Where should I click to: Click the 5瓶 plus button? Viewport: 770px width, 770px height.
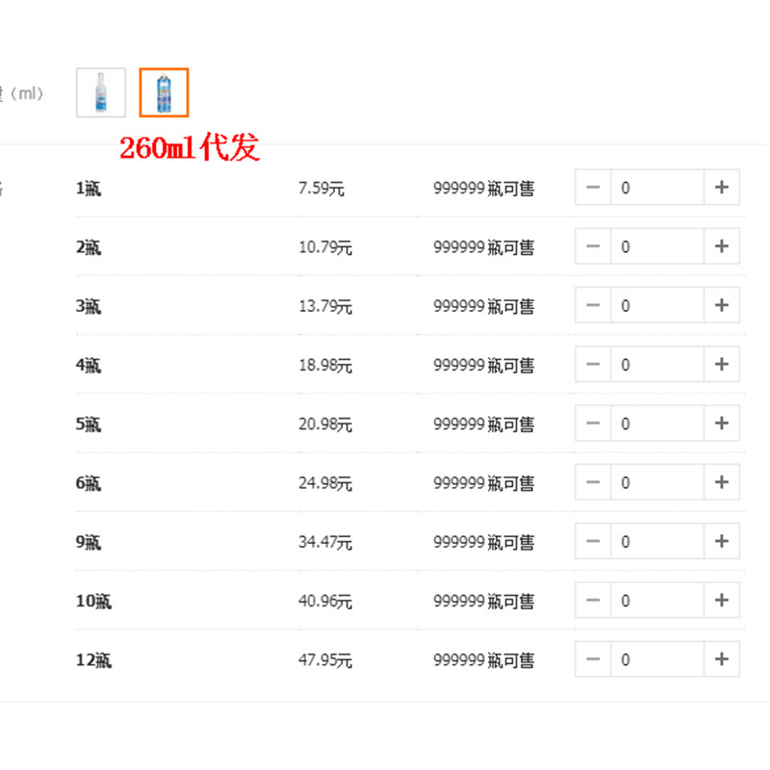point(722,423)
